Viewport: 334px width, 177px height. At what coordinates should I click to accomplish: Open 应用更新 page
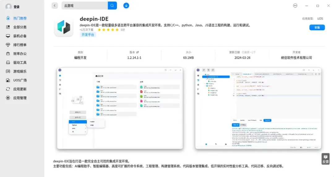click(20, 89)
